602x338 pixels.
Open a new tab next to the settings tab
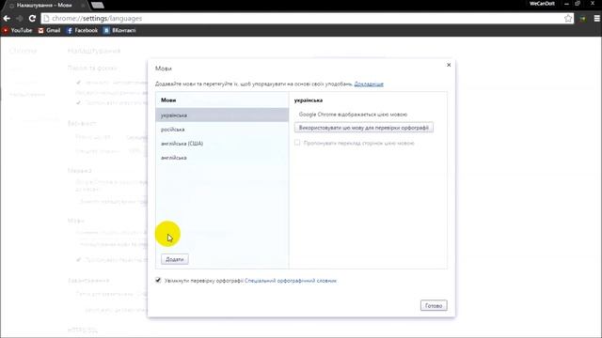pyautogui.click(x=98, y=6)
